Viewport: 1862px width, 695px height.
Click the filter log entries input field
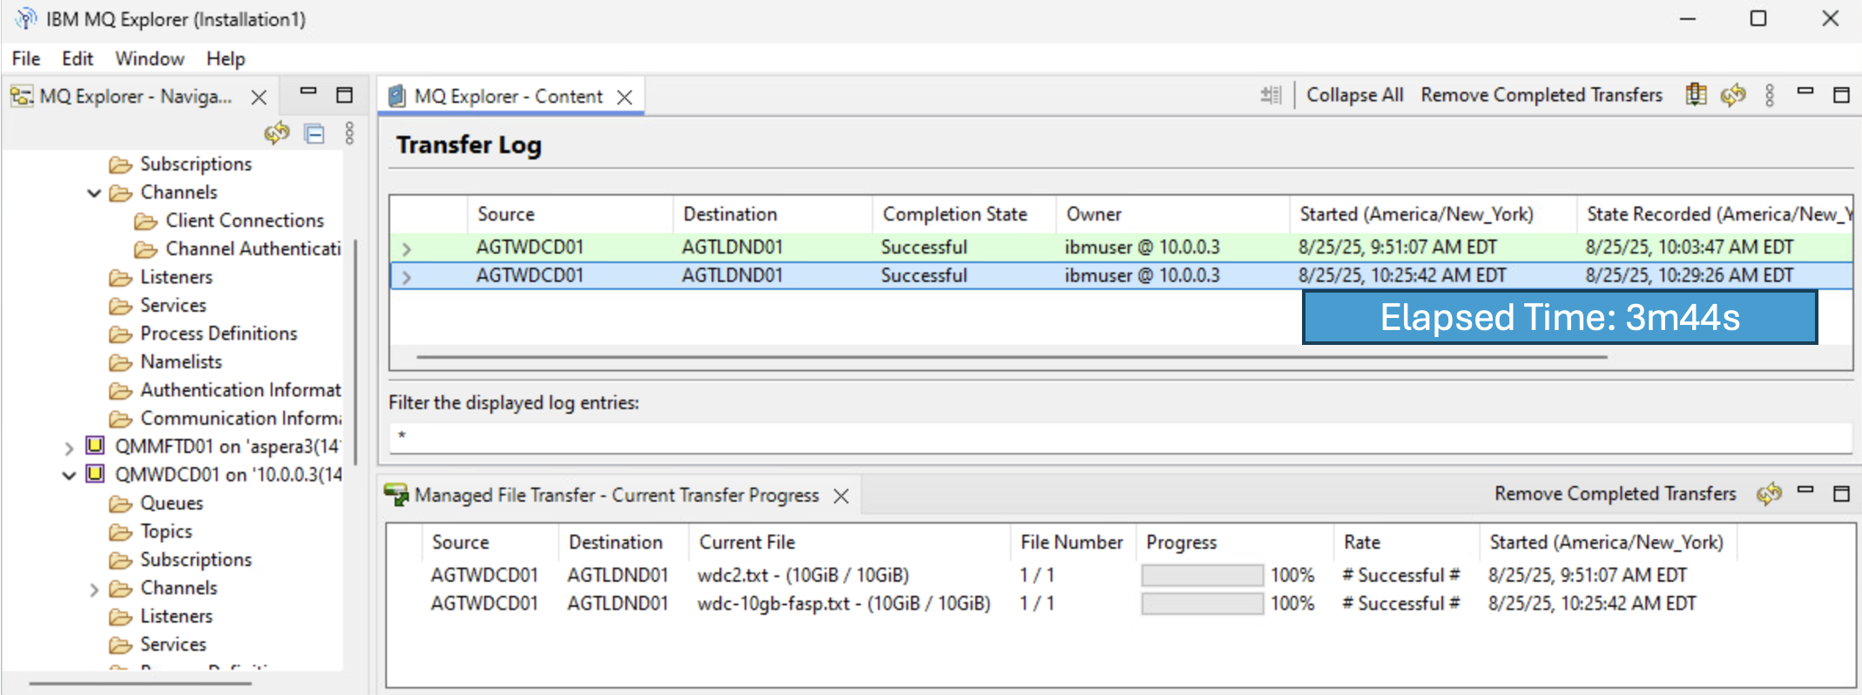[1120, 436]
